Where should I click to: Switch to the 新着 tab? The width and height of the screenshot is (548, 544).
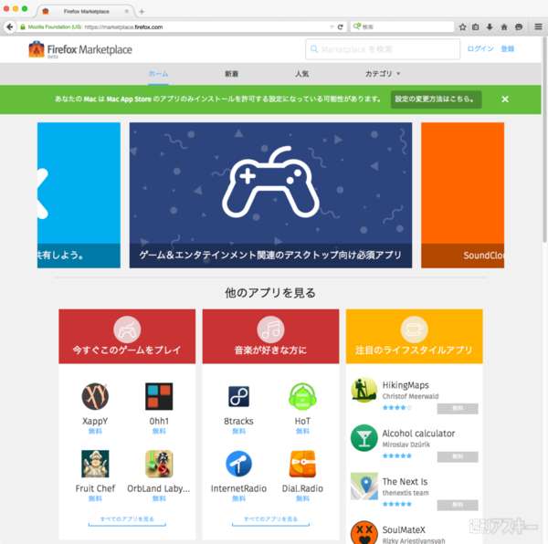(231, 74)
